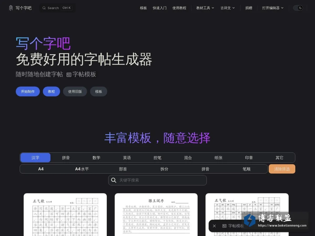This screenshot has height=236, width=315.
Task: Select the 汉字 category tab
Action: pyautogui.click(x=35, y=158)
